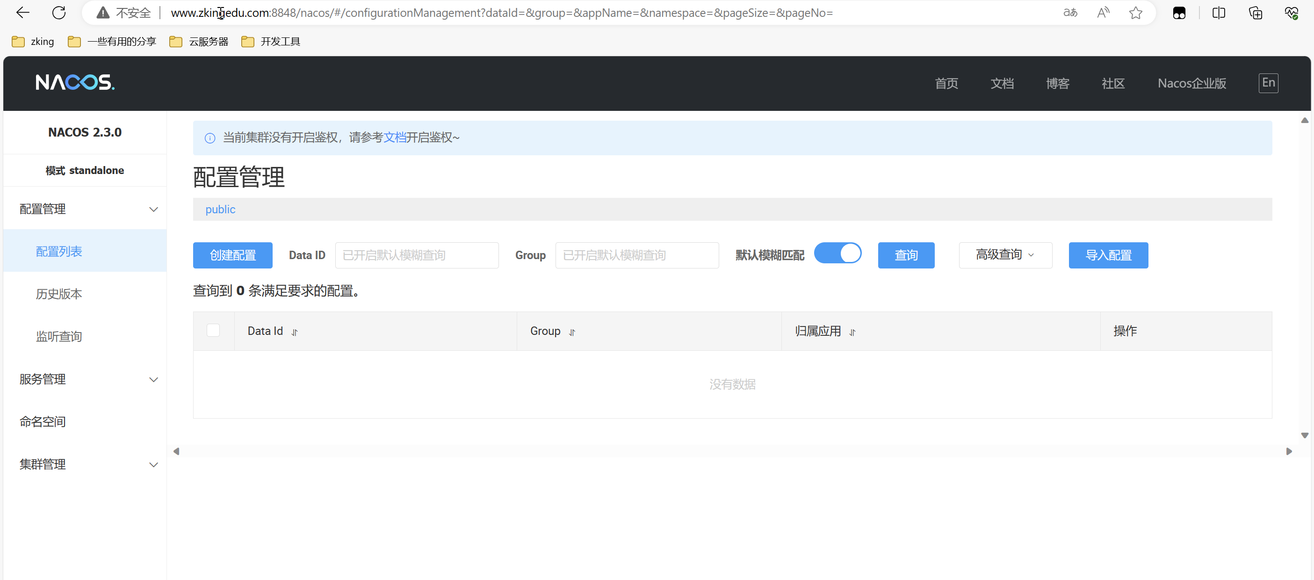Expand the 服务管理 sidebar menu
The width and height of the screenshot is (1314, 580).
click(85, 378)
